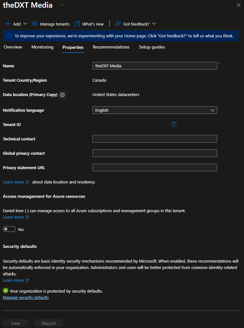Viewport: 244px width, 328px height.
Task: Open Learn more about data location link
Action: tap(16, 182)
